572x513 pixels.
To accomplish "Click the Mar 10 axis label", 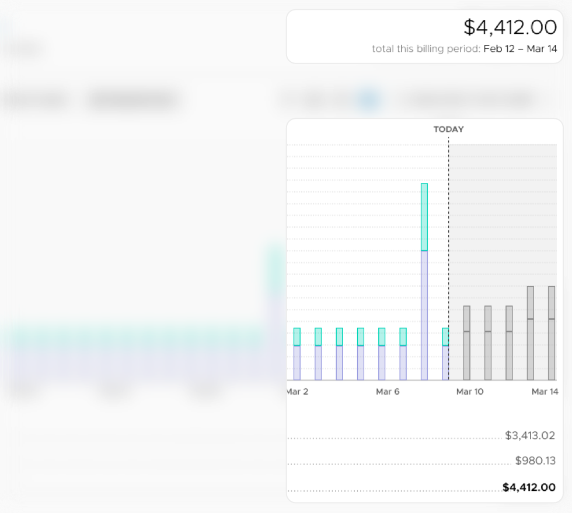I will tap(470, 392).
